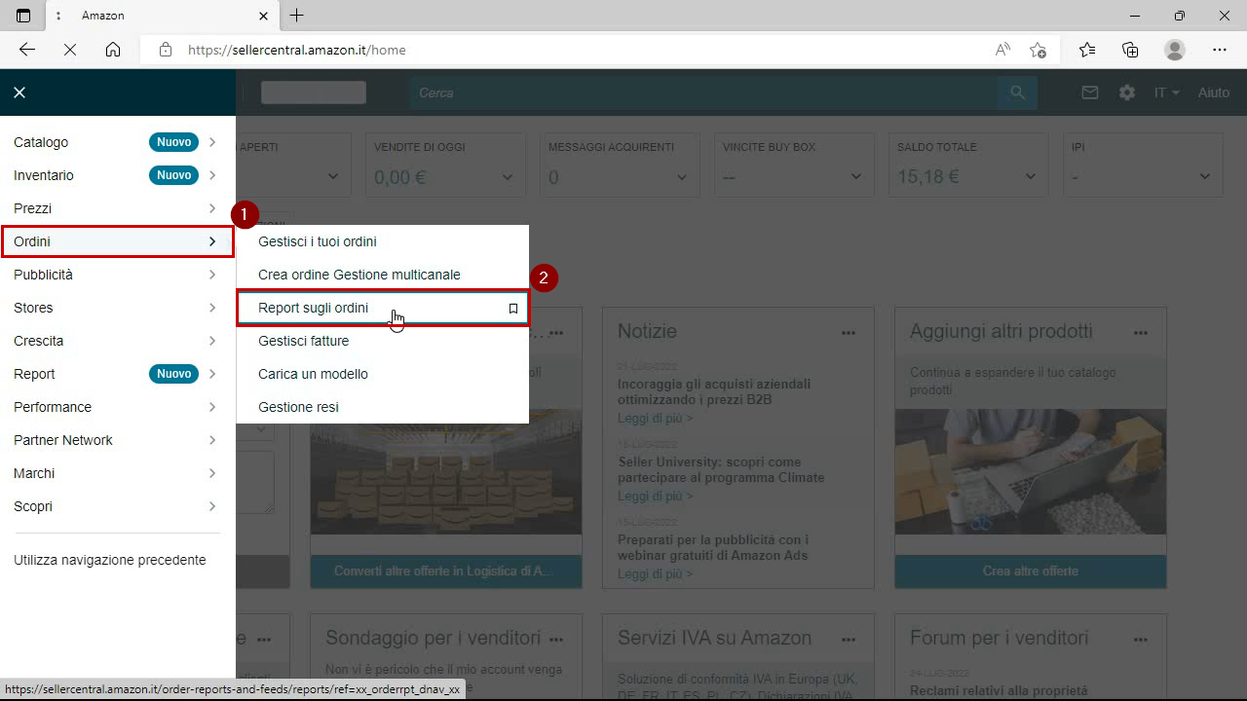Click the laptop and boxes product image

(1031, 471)
